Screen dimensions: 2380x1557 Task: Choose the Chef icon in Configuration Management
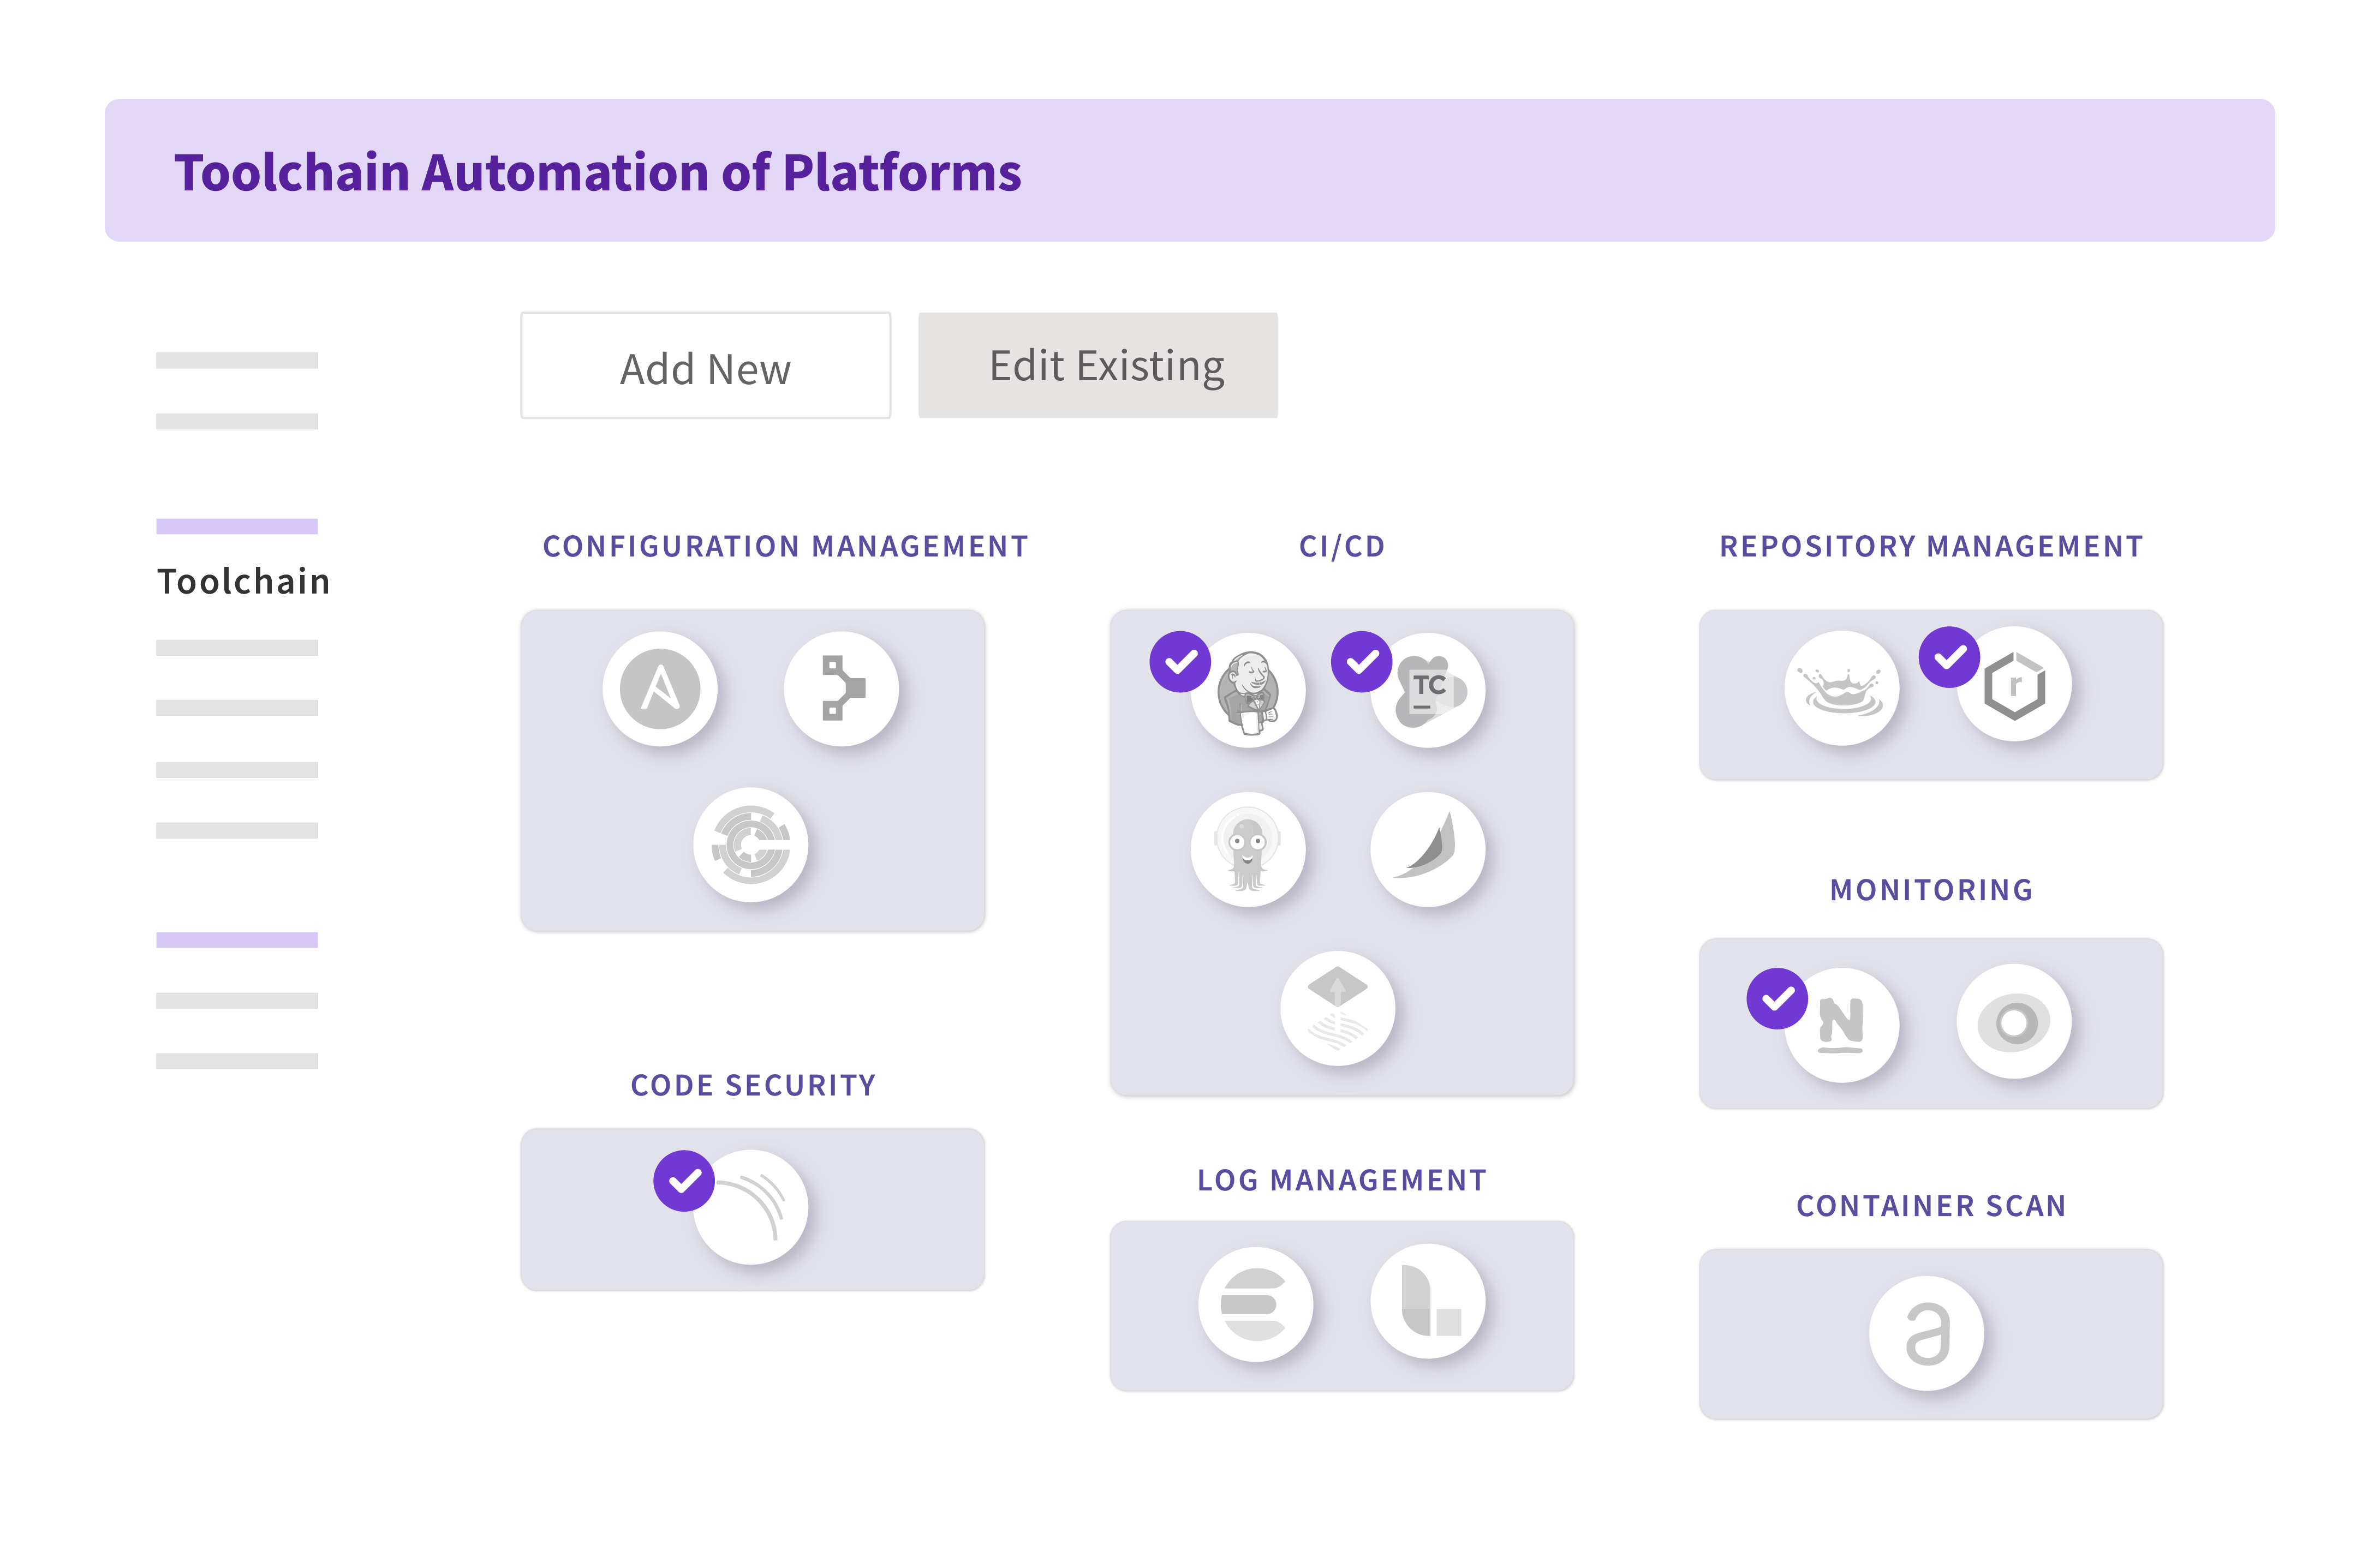pyautogui.click(x=751, y=846)
